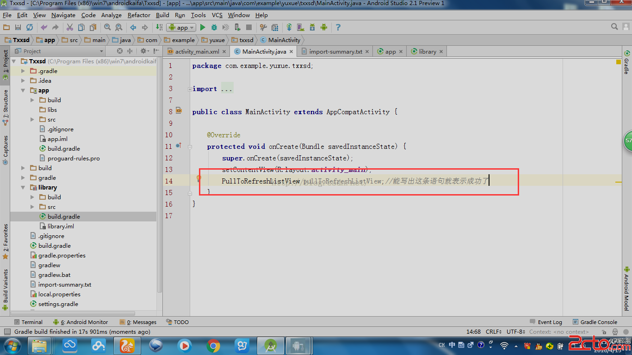Click the Sync Project with Gradle icon
This screenshot has width=632, height=355.
click(289, 28)
